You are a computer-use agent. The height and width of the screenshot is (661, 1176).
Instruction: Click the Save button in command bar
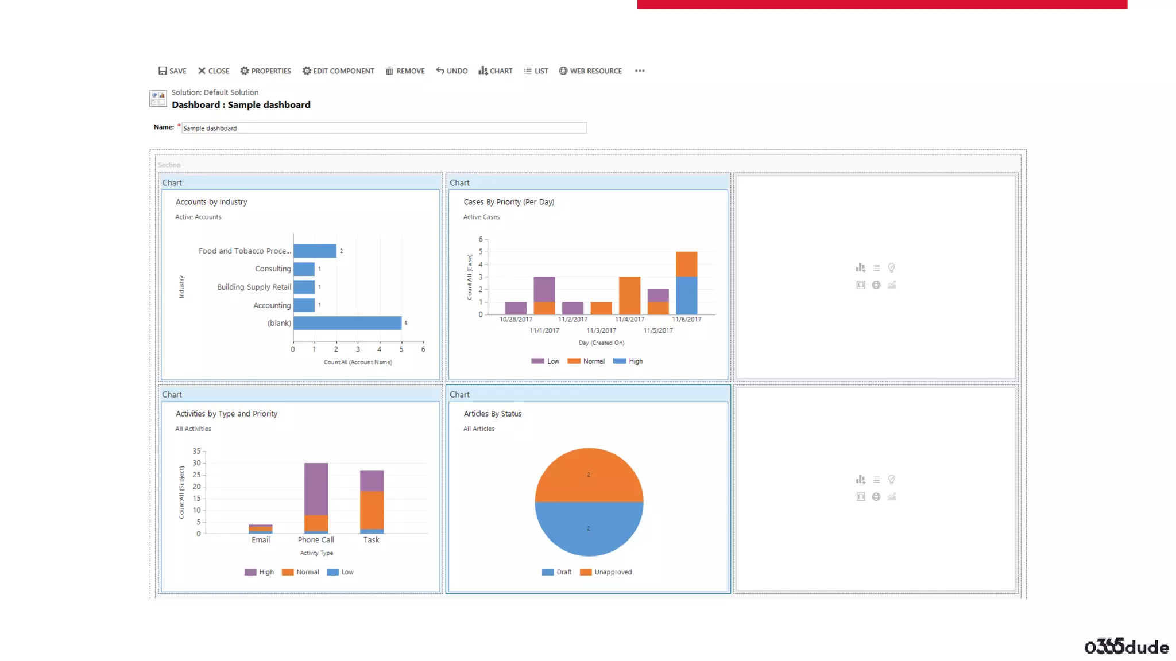(172, 71)
